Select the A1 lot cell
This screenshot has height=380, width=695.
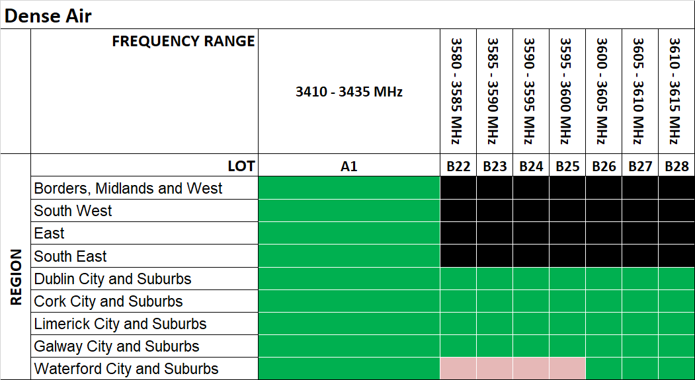pyautogui.click(x=348, y=166)
